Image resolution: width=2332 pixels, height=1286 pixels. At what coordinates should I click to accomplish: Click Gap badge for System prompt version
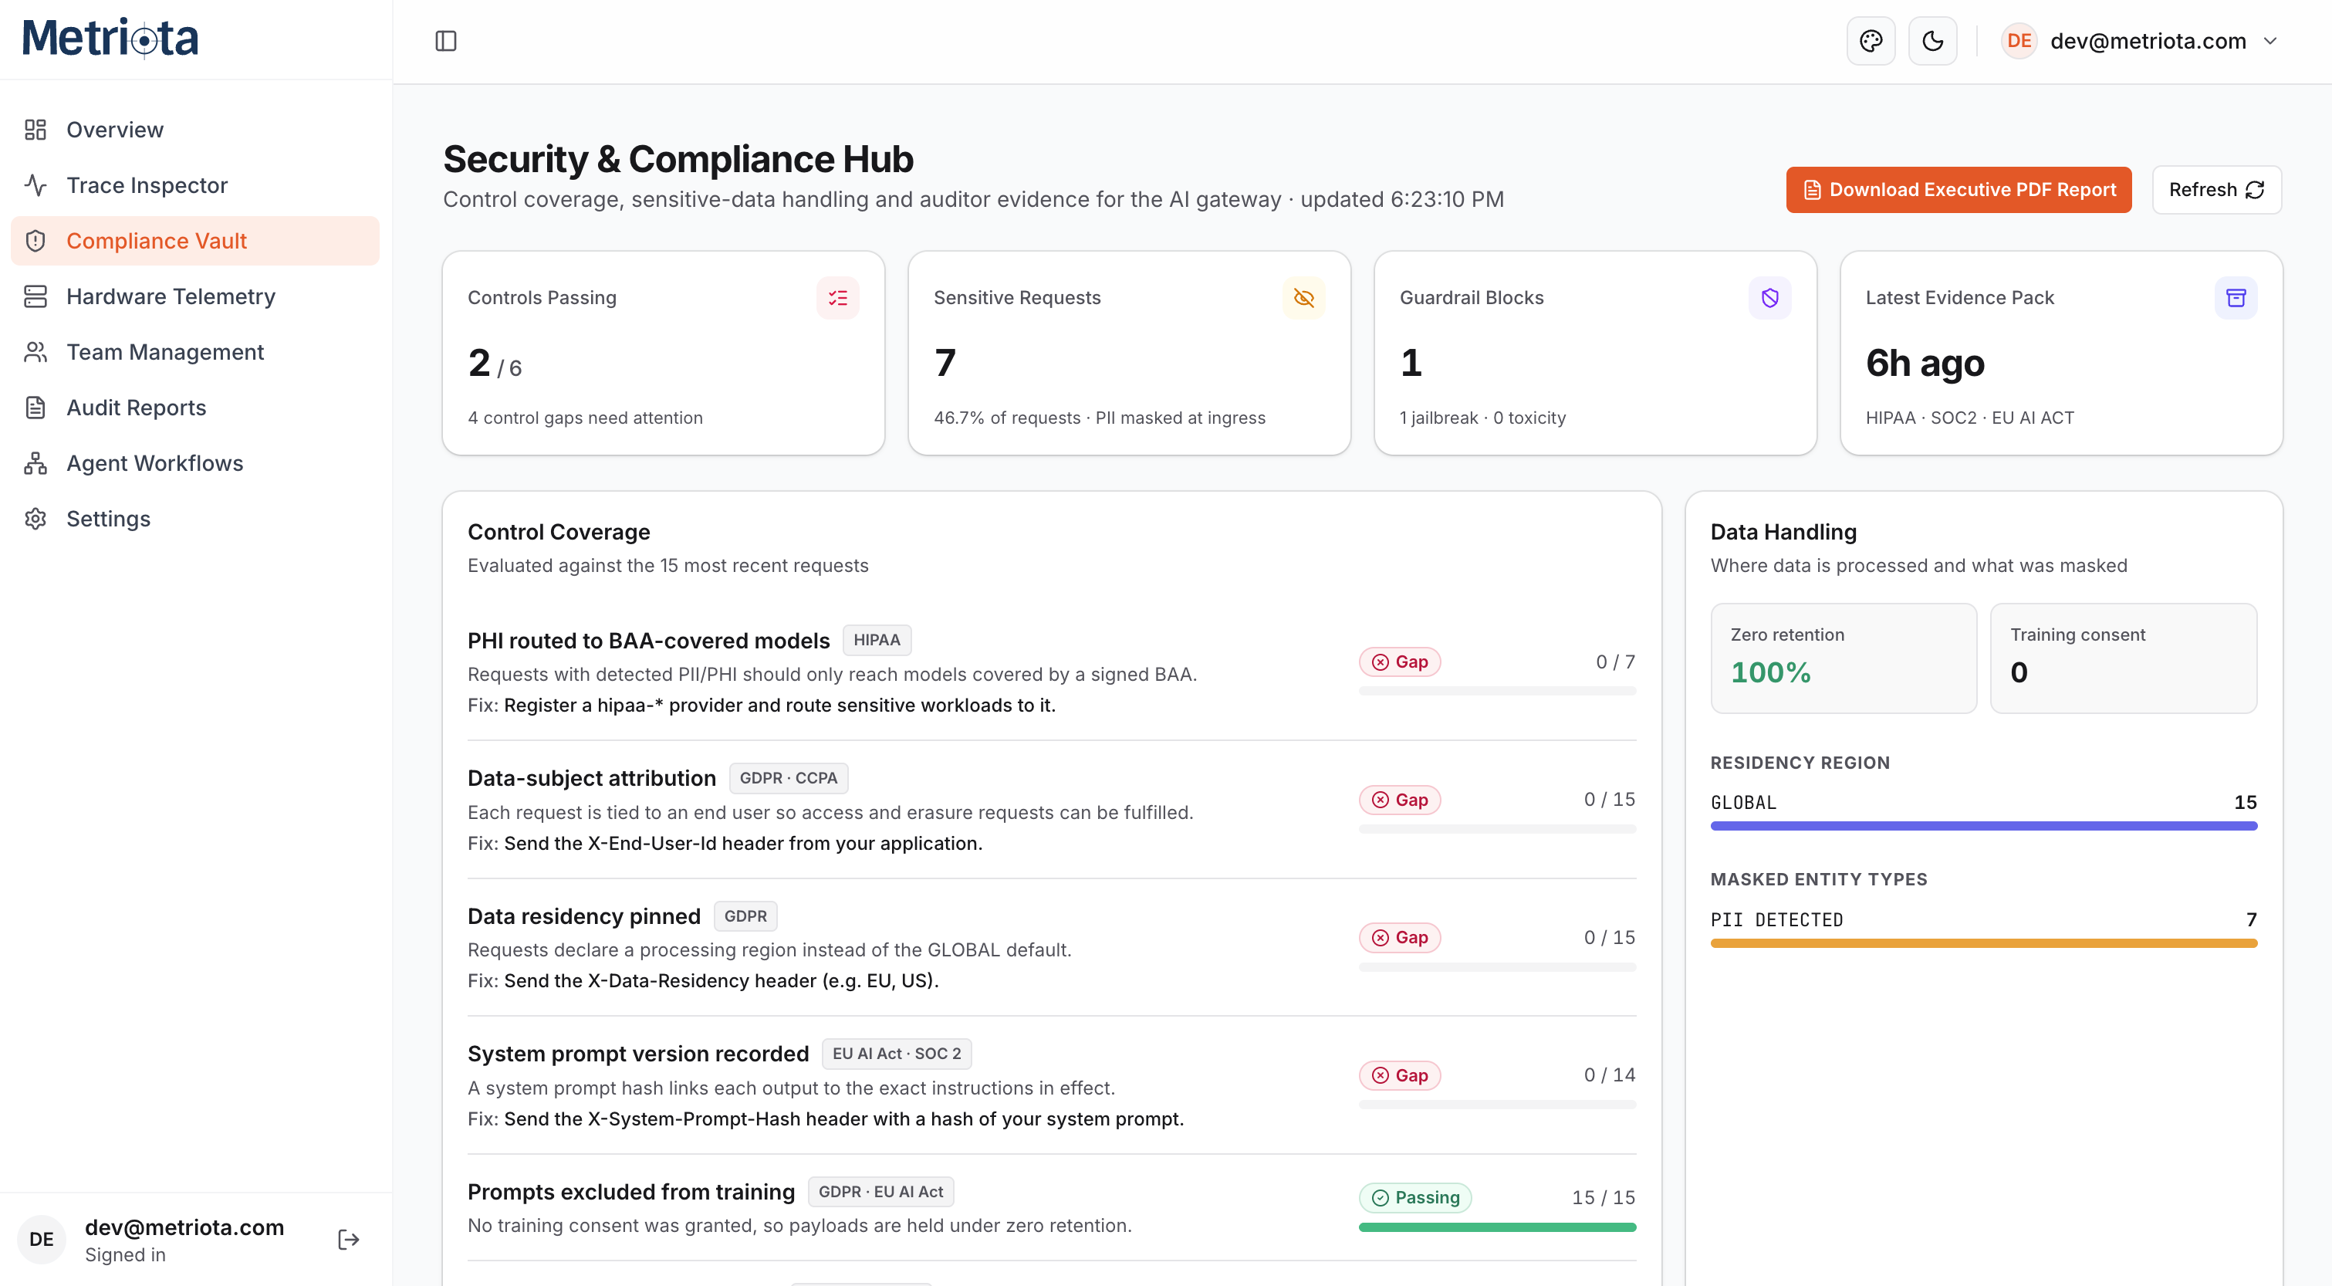pyautogui.click(x=1400, y=1075)
